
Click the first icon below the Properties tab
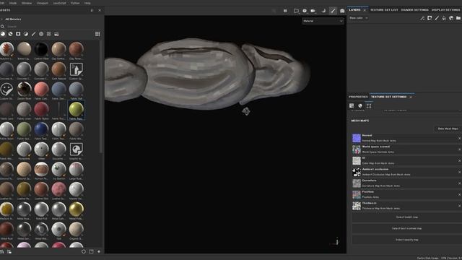[x=352, y=105]
